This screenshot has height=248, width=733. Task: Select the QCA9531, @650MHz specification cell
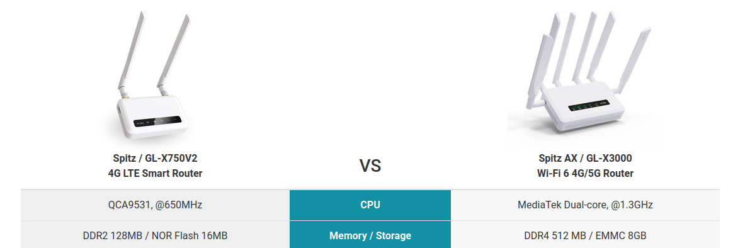pyautogui.click(x=155, y=205)
